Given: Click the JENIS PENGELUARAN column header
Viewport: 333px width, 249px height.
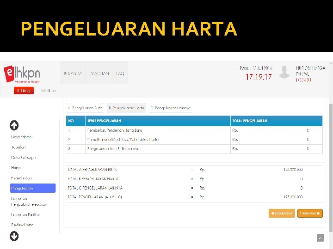Looking at the screenshot, I should click(158, 121).
